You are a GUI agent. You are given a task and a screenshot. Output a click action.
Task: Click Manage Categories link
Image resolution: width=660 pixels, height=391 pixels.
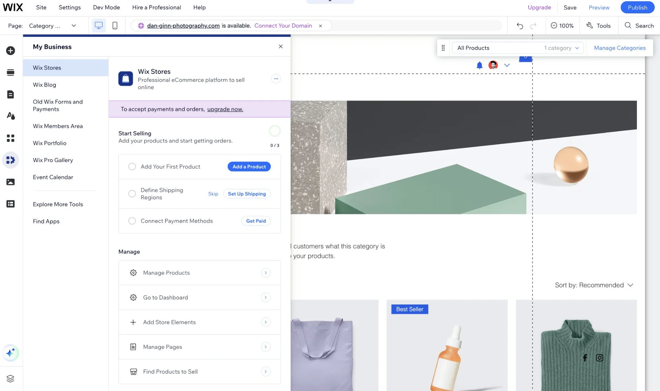click(620, 48)
